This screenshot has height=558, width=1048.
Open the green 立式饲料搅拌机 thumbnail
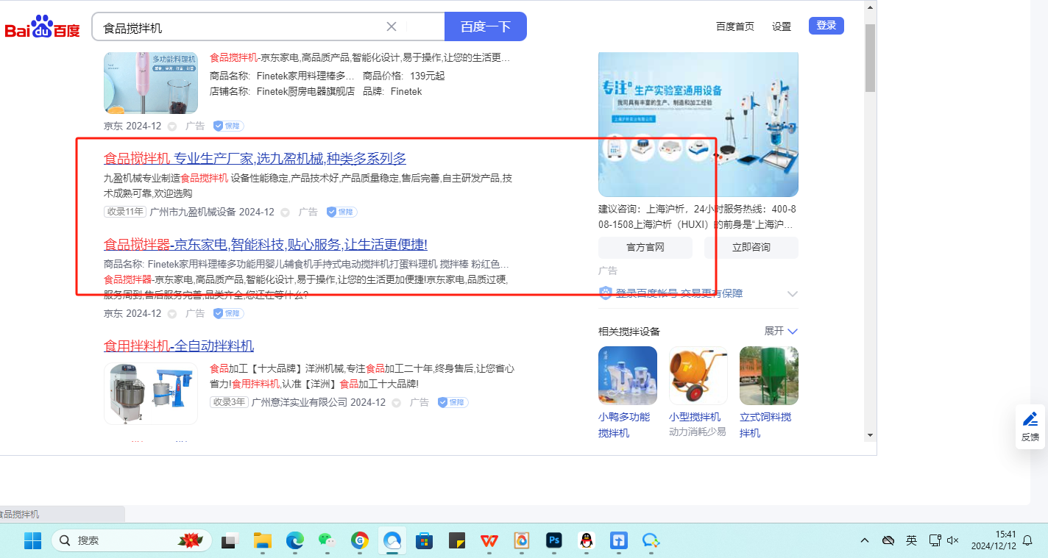pyautogui.click(x=769, y=376)
